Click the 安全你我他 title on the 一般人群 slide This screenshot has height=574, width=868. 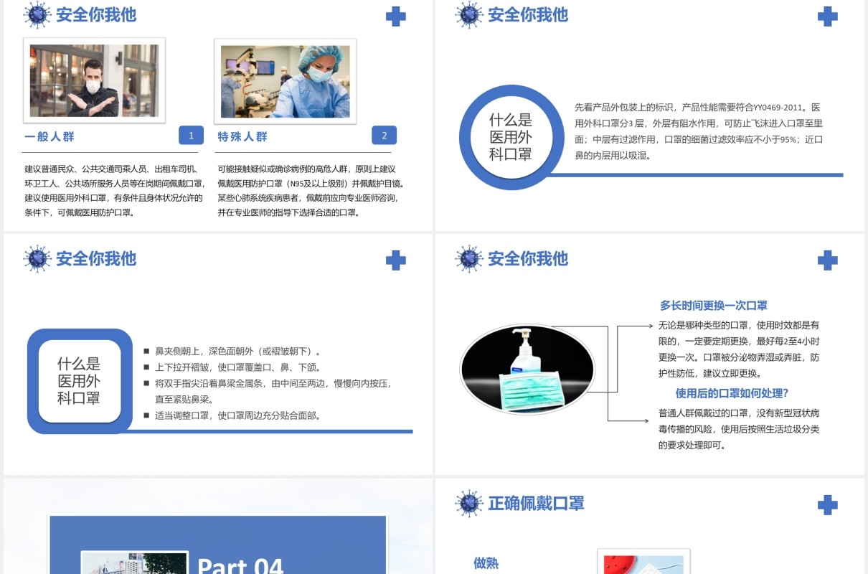point(96,14)
